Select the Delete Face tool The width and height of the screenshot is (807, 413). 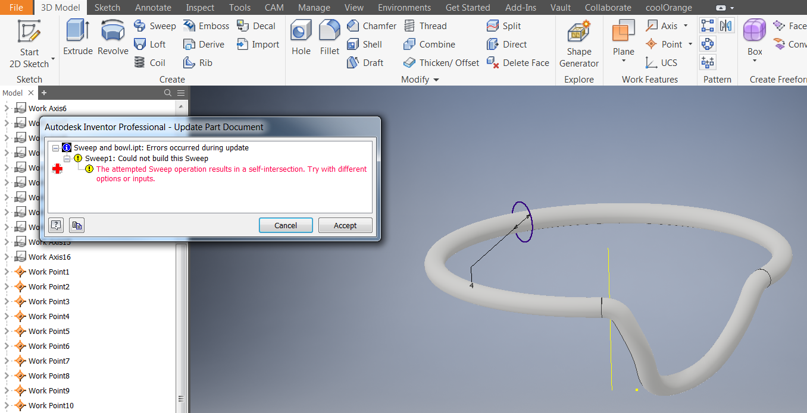pyautogui.click(x=517, y=62)
